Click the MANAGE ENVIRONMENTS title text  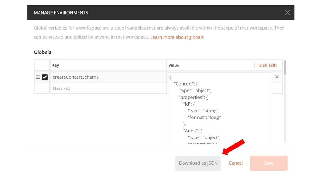61,13
